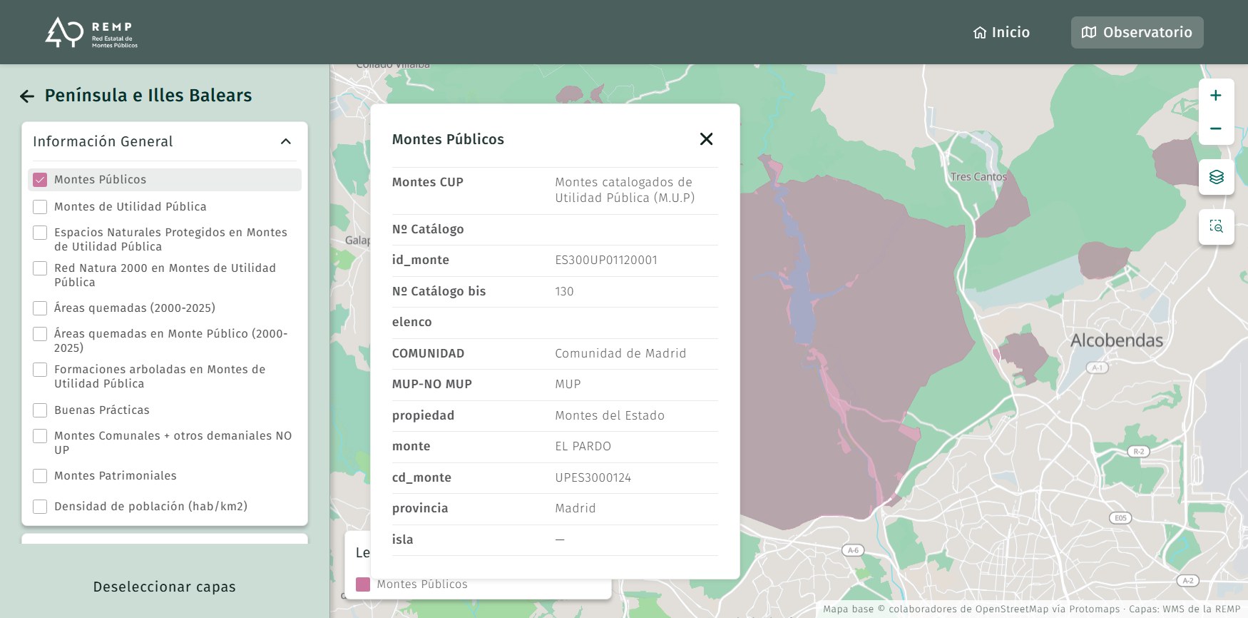Click the map attribution text at bottom
Viewport: 1248px width, 618px height.
coord(1032,609)
